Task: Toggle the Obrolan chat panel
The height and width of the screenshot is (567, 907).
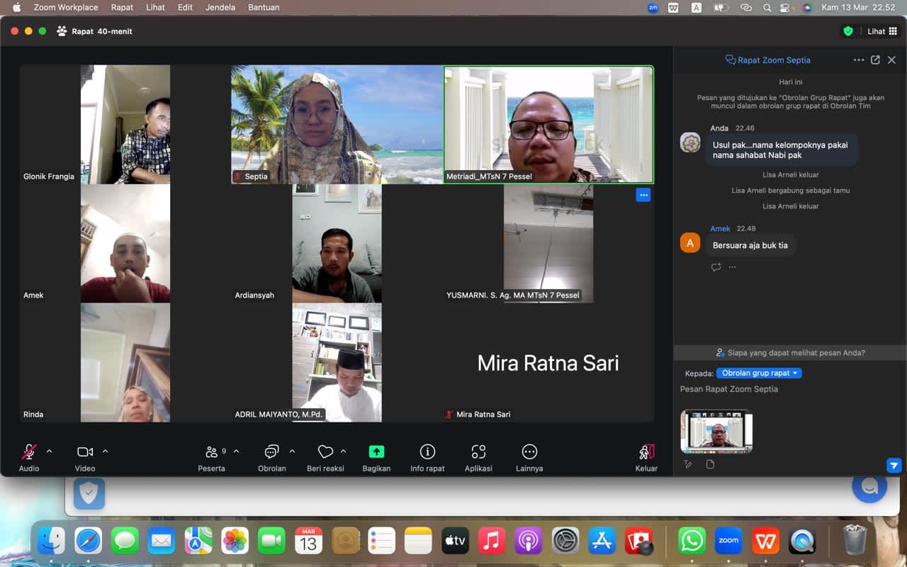Action: click(272, 458)
